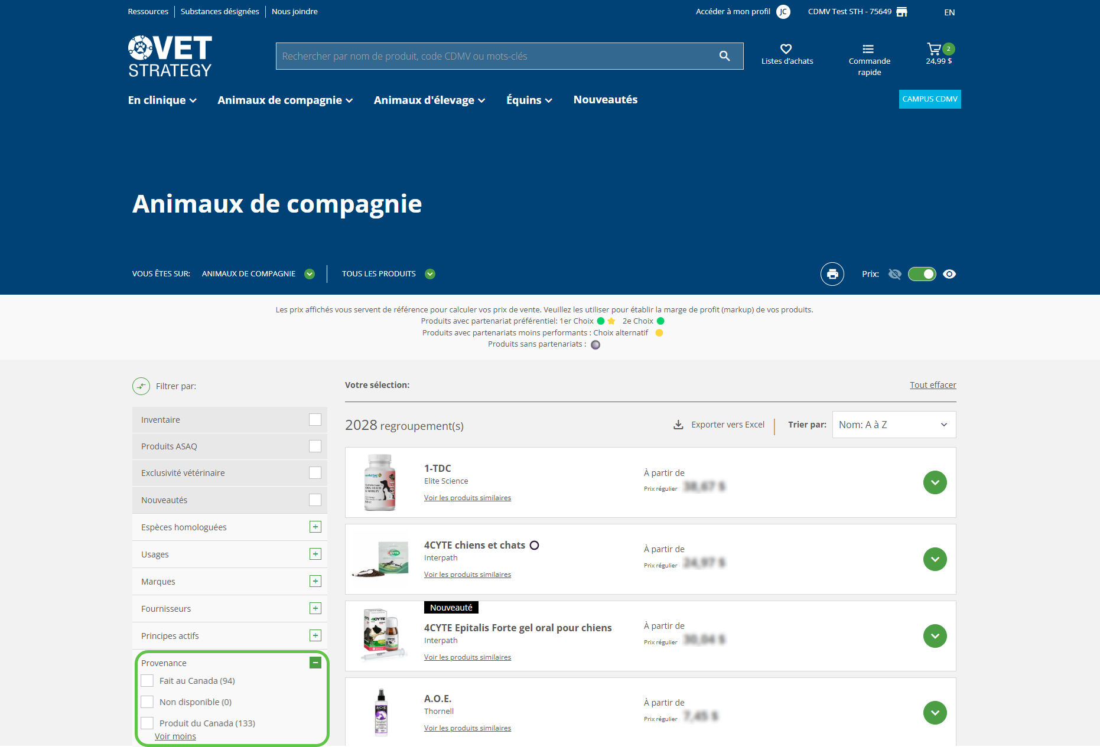
Task: Click the Tout effacer link
Action: 932,385
